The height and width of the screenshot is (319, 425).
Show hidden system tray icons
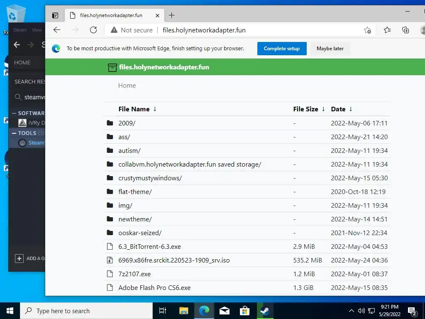351,311
